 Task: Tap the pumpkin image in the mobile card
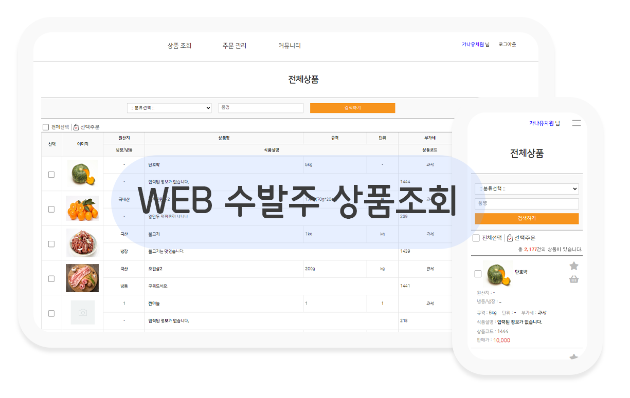498,273
